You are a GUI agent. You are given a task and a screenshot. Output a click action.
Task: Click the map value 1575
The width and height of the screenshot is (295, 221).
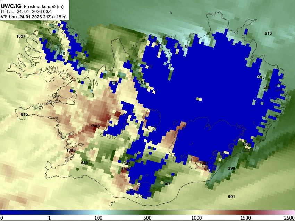126,169
